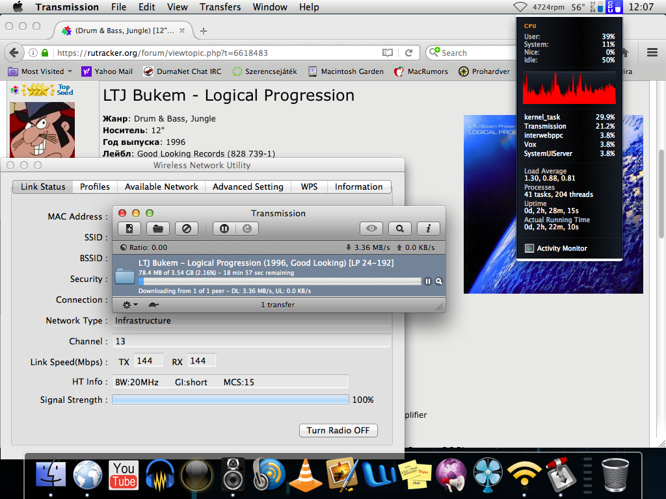Open the Information tab

pyautogui.click(x=359, y=186)
